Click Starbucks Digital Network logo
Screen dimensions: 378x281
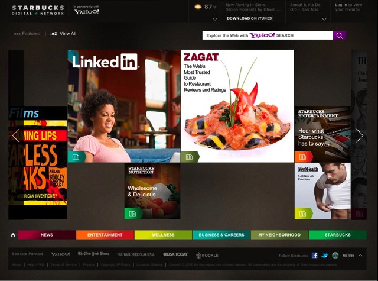(x=38, y=11)
